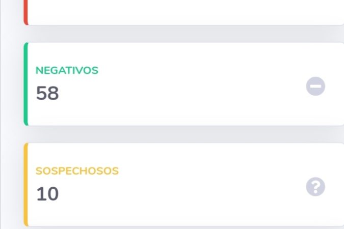Screen dimensions: 344x229
Task: Select the green NEGATIVOS heading
Action: pyautogui.click(x=67, y=71)
